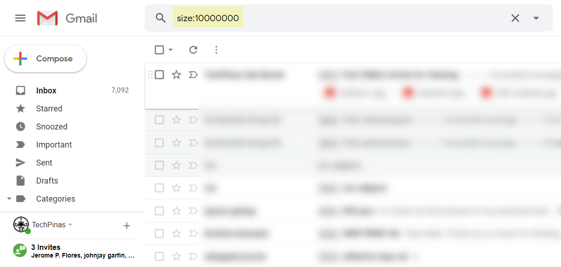
Task: Click the plus icon beside TechPinas
Action: coord(127,226)
